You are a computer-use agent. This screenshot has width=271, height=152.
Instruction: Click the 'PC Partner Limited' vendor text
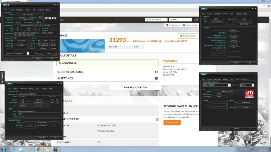click(x=106, y=131)
